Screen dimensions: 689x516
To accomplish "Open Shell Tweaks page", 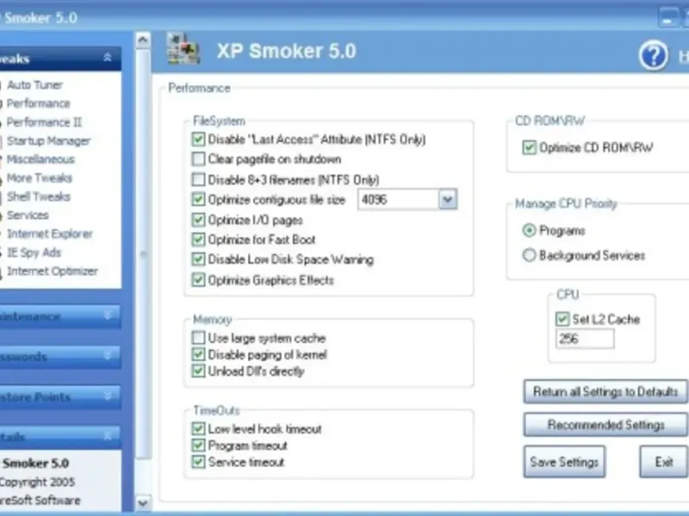I will tap(38, 197).
